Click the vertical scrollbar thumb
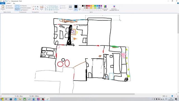The image size is (179, 101). 178,24
